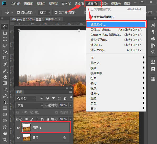Open the 填充 fill slider arrow
The width and height of the screenshot is (157, 144).
(x=70, y=119)
